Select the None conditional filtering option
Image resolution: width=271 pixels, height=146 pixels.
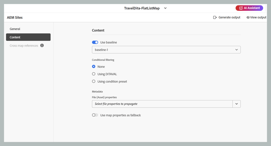coord(94,66)
